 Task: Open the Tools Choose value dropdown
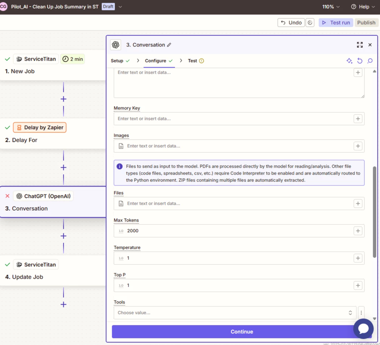[x=235, y=313]
